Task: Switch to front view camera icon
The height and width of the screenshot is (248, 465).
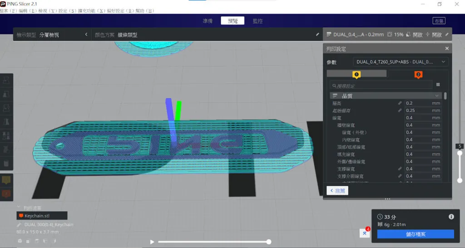Action: (x=28, y=241)
